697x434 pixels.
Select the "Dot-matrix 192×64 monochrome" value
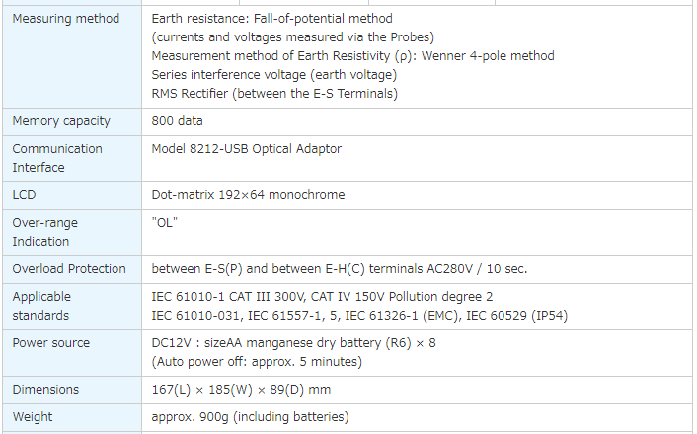pos(248,195)
